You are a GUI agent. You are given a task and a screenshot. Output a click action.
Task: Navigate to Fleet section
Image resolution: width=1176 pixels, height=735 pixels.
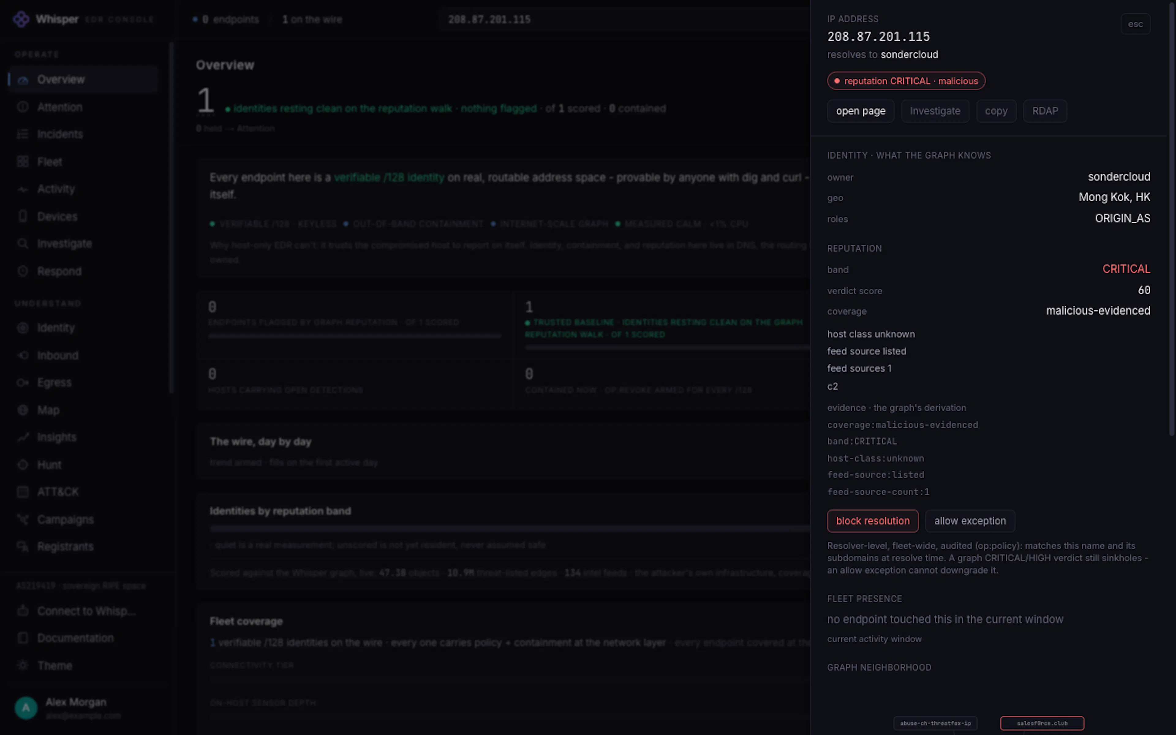pos(83,161)
